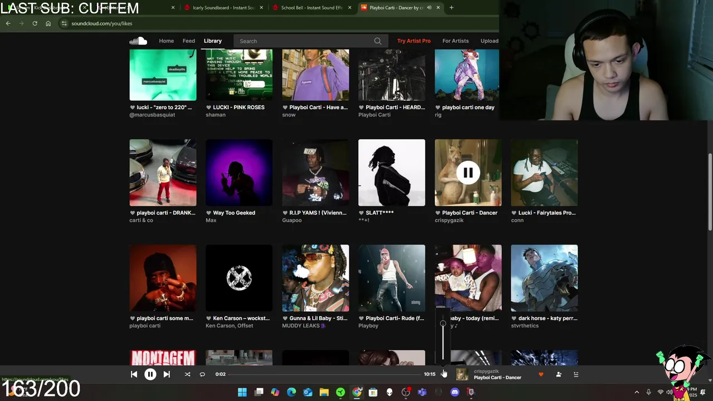Seek in the track progress bar
The image size is (713, 401).
[x=324, y=374]
